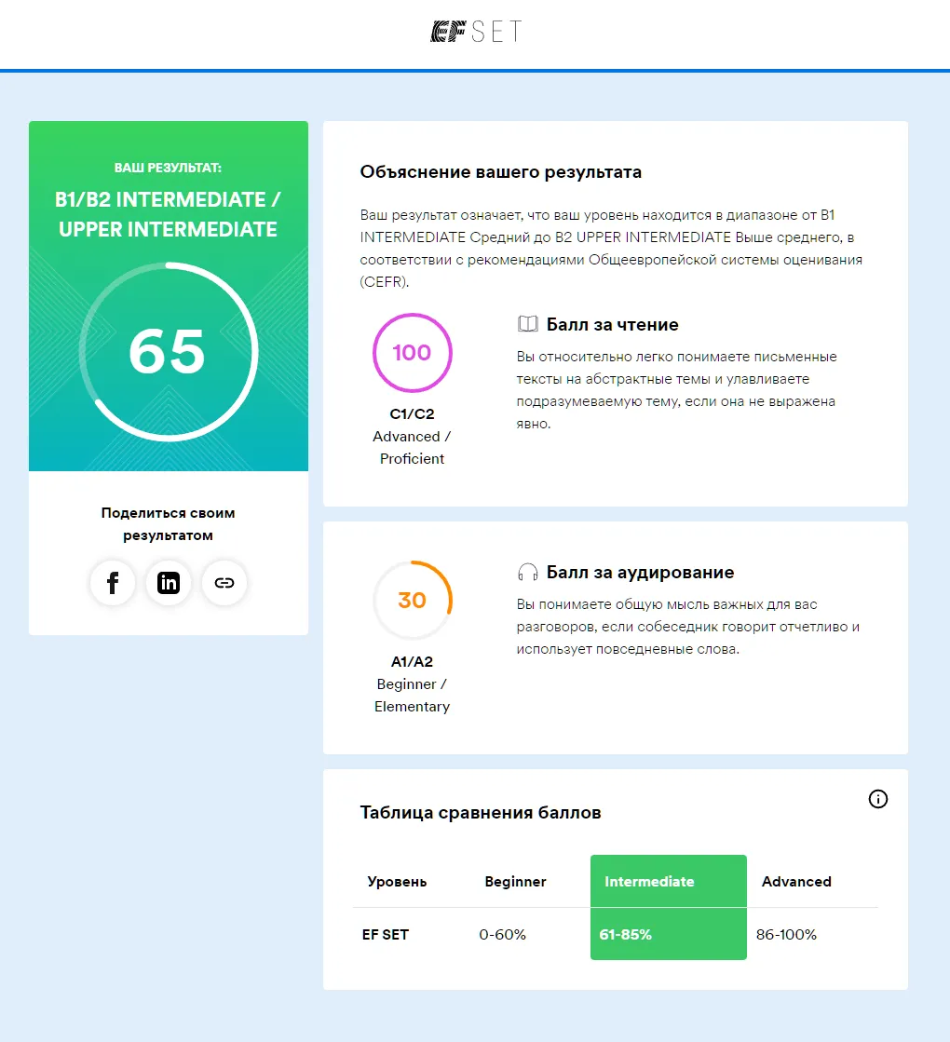Viewport: 950px width, 1042px height.
Task: Click the book icon near reading score
Action: (x=528, y=324)
